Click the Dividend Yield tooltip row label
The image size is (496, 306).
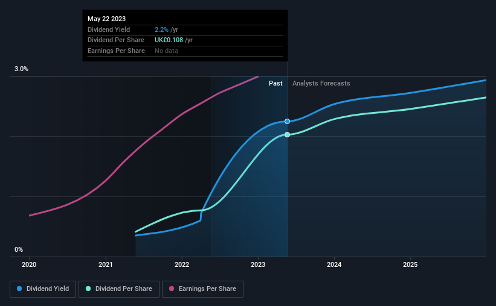(x=109, y=30)
